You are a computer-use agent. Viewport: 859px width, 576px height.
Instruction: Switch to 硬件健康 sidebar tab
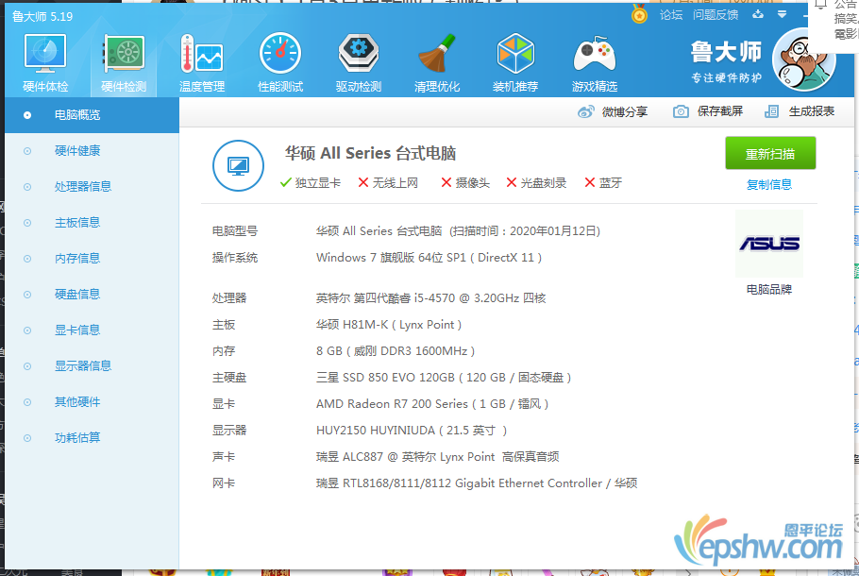pyautogui.click(x=93, y=151)
